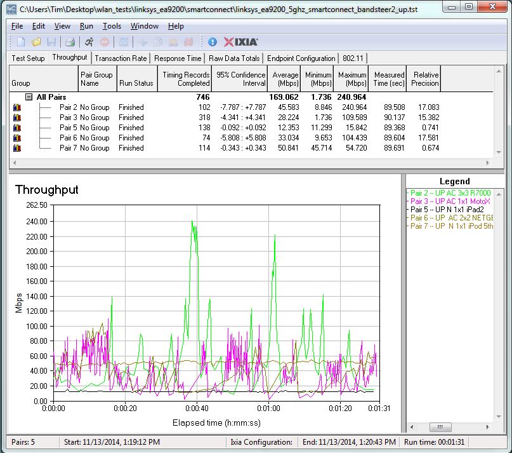
Task: Click the Save floppy disk icon
Action: point(51,42)
